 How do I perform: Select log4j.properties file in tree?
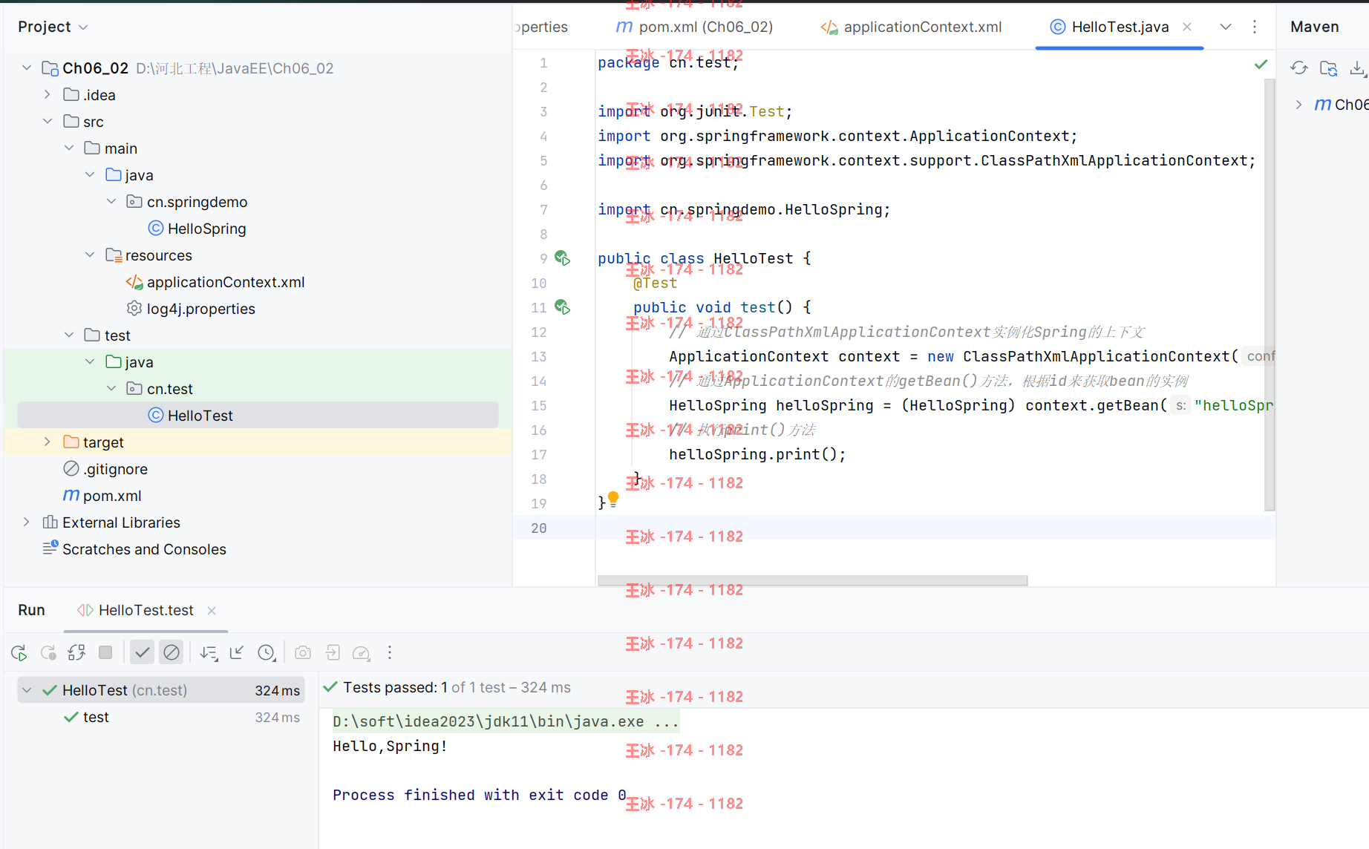[191, 309]
